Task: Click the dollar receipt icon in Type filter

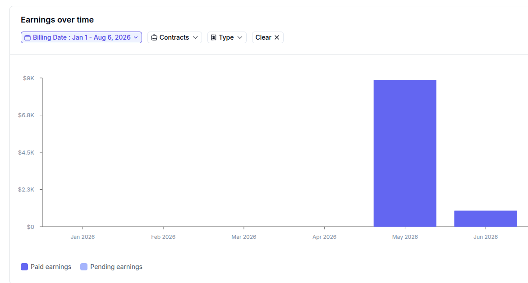Action: click(213, 37)
